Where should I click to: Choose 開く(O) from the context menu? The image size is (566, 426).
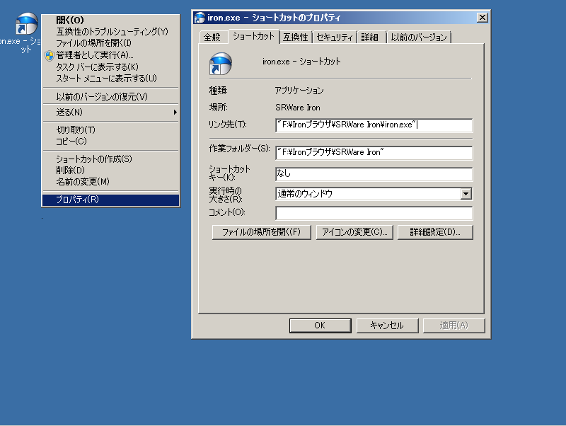pos(111,21)
